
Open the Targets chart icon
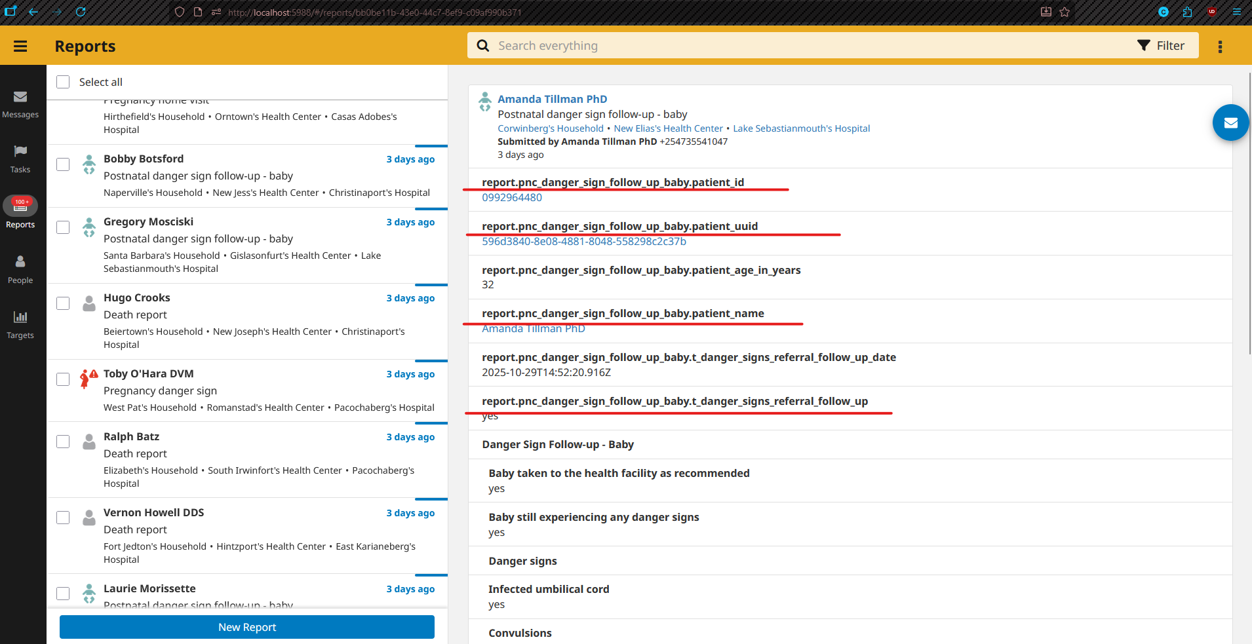[x=20, y=317]
